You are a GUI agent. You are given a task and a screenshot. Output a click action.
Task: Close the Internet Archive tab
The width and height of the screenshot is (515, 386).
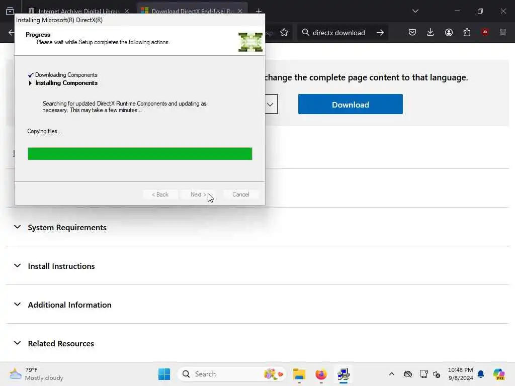(x=127, y=11)
